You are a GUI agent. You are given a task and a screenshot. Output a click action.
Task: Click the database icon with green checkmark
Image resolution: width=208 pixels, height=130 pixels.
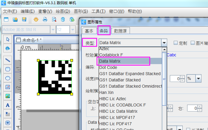click(72, 19)
